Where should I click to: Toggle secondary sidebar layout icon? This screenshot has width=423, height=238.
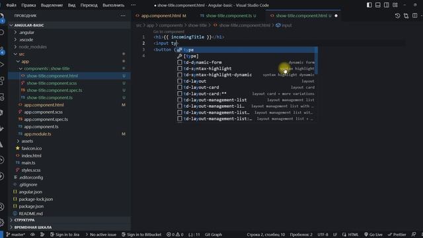[387, 5]
